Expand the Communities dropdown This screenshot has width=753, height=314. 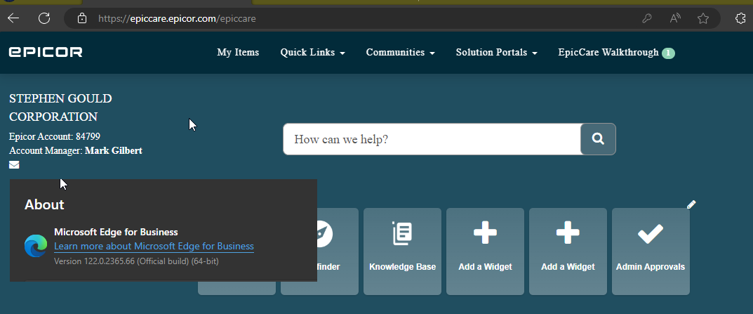(401, 53)
